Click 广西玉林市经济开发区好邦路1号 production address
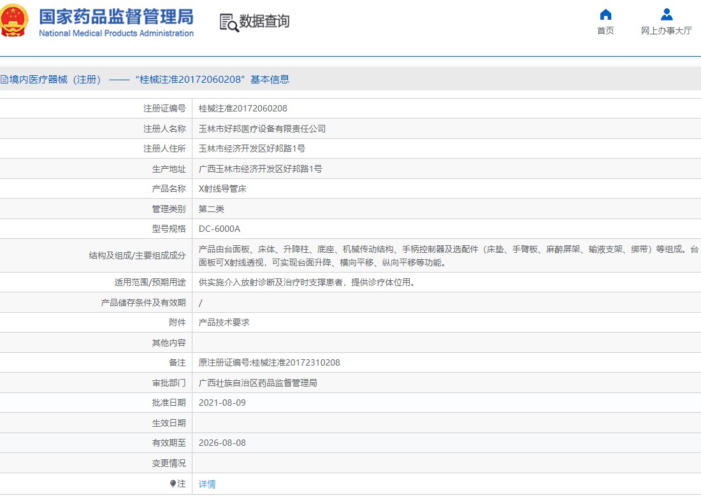 click(x=260, y=169)
